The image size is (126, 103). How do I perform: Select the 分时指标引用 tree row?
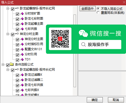click(34, 44)
